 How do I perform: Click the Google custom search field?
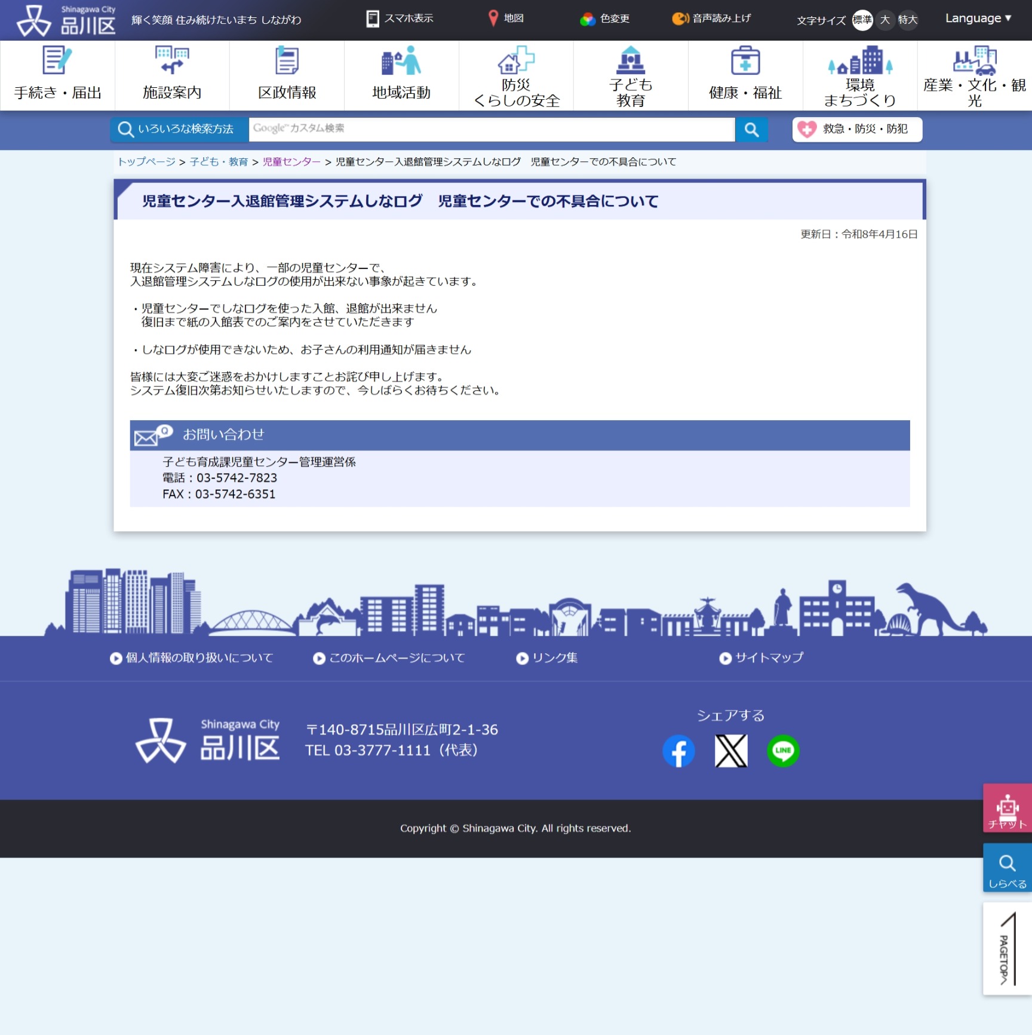tap(491, 129)
